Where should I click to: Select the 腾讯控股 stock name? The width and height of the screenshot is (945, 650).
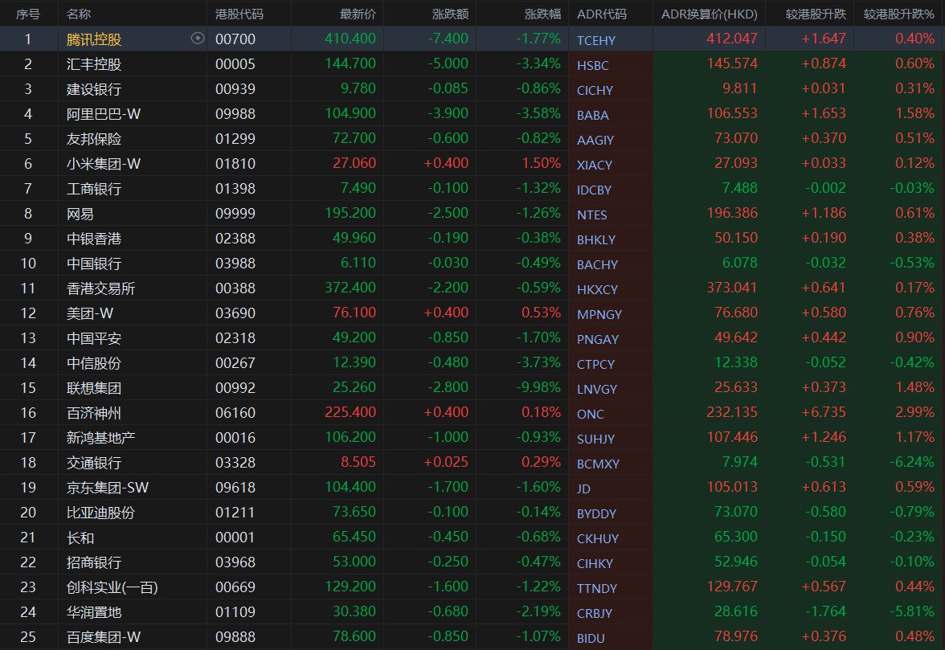[x=94, y=39]
